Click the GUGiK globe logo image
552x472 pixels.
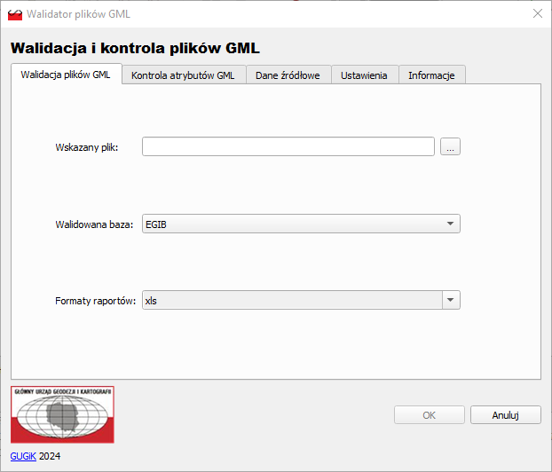[62, 414]
